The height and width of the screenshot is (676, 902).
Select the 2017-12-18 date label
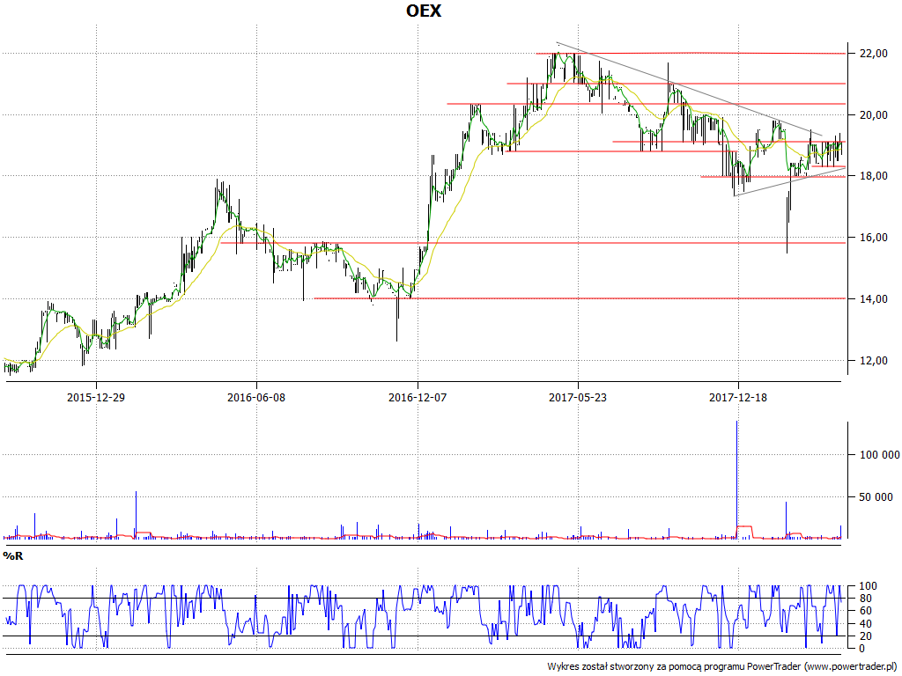coord(738,397)
